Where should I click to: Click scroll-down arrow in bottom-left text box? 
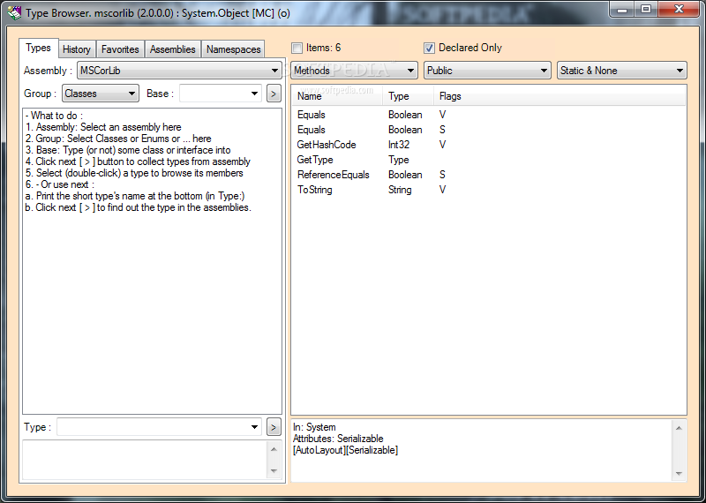click(x=274, y=471)
